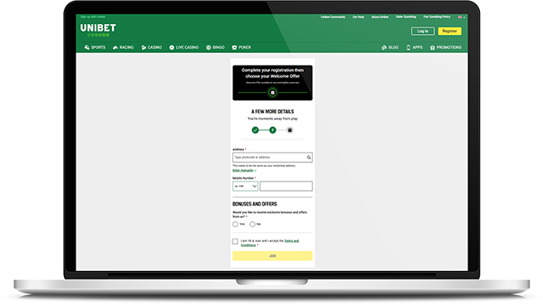The width and height of the screenshot is (543, 305).
Task: Click the yellow JOIN button
Action: [x=272, y=256]
